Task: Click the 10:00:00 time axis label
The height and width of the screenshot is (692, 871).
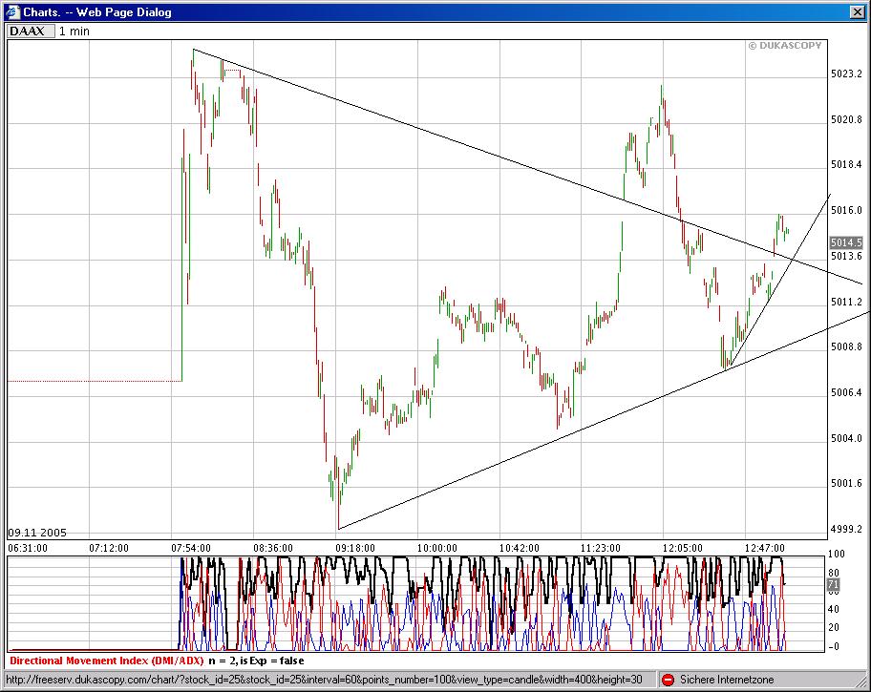Action: pyautogui.click(x=437, y=548)
